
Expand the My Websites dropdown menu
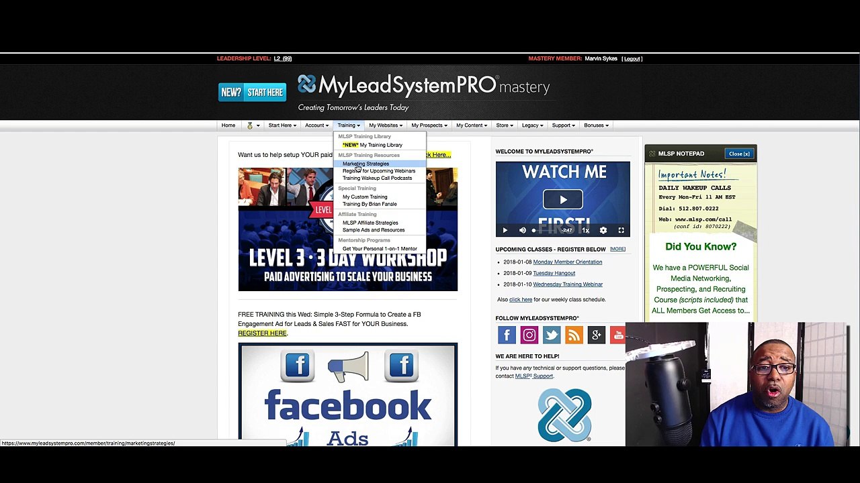click(x=386, y=125)
